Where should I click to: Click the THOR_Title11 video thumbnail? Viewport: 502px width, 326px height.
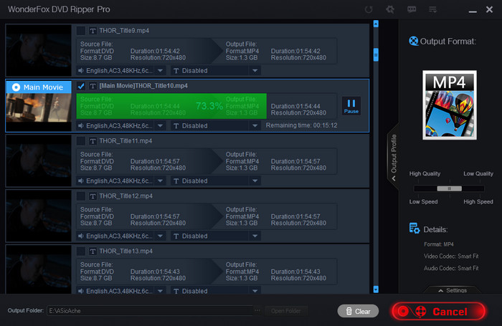click(x=39, y=160)
